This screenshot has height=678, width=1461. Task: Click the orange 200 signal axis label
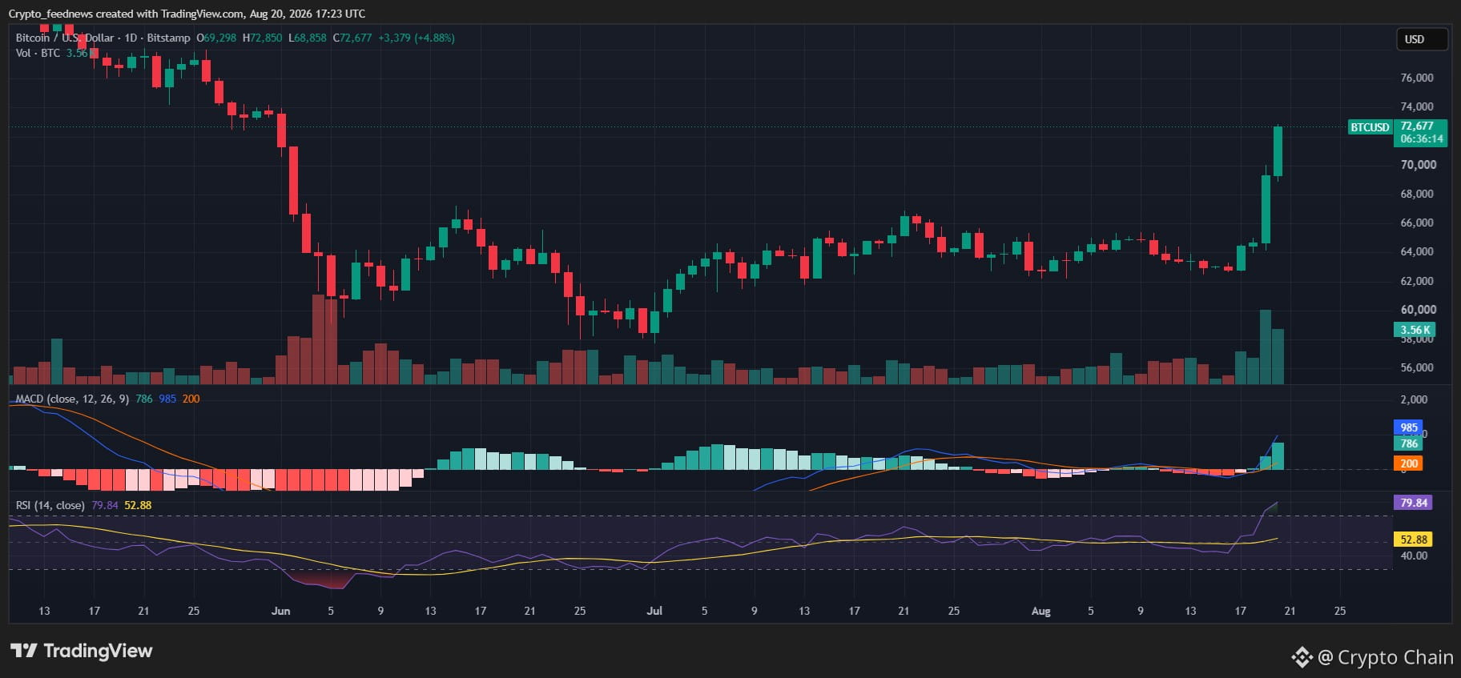click(x=1409, y=463)
